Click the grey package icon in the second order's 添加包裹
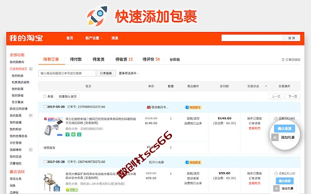This screenshot has height=194, width=311. (276, 188)
